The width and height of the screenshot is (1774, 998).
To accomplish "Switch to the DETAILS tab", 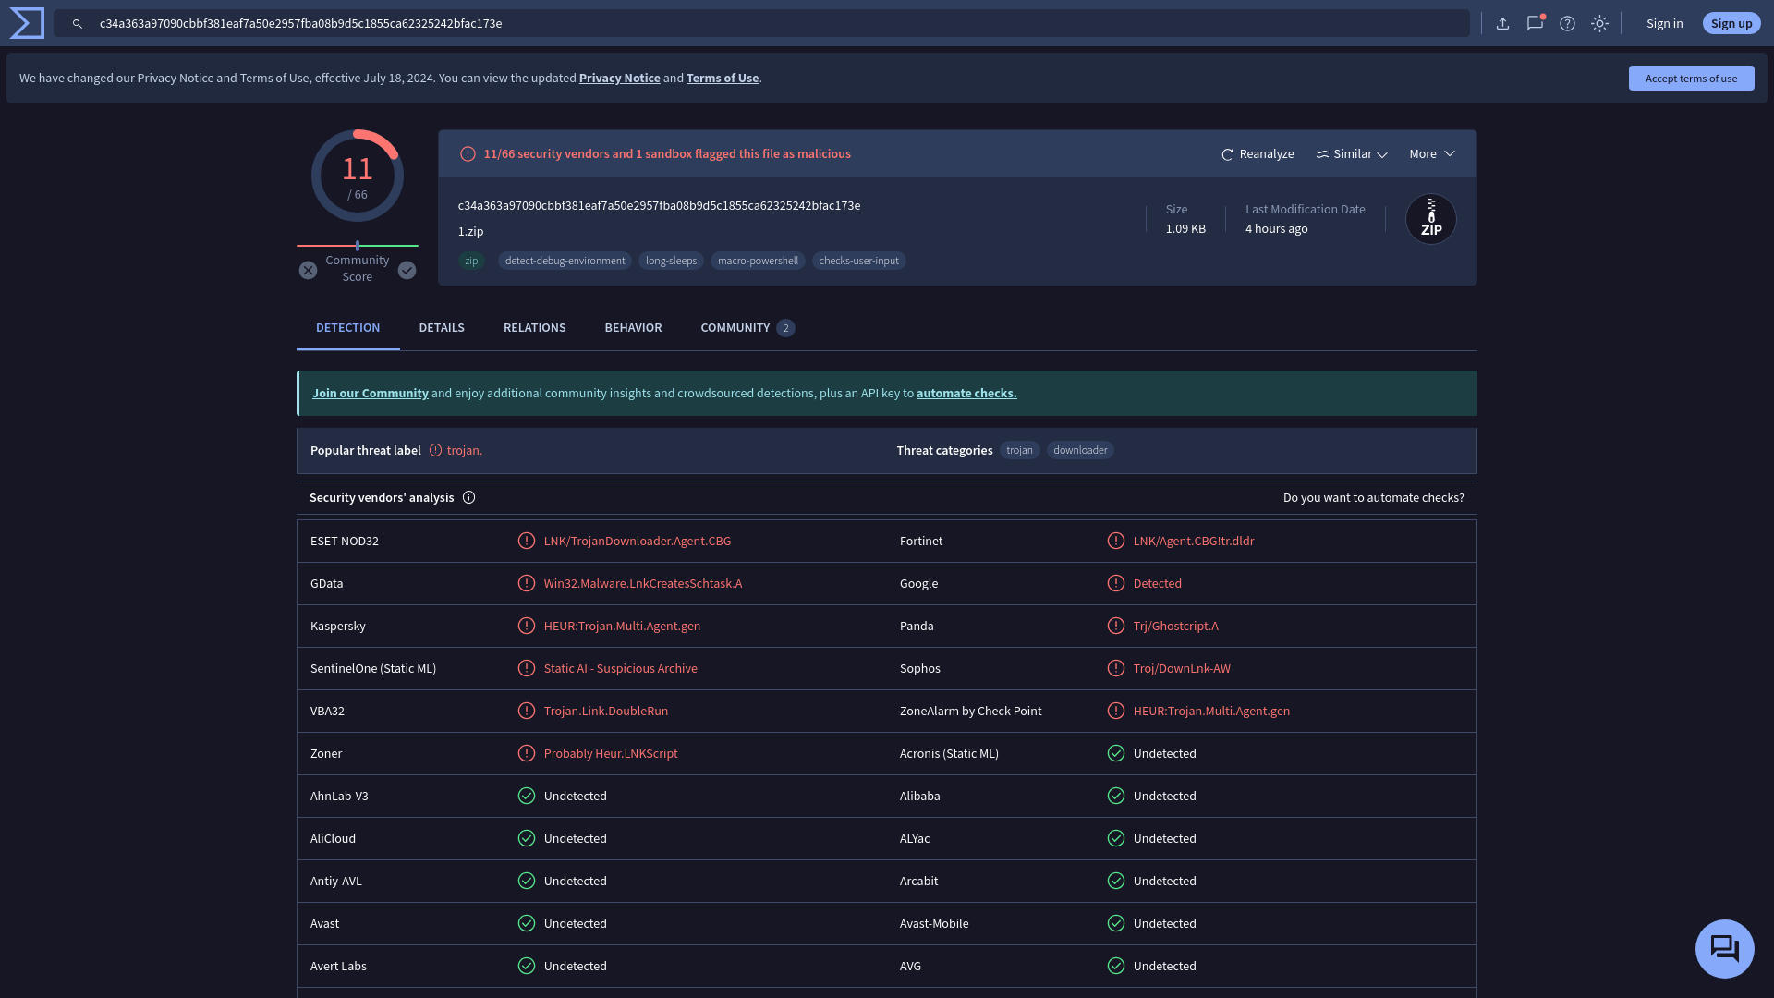I will pyautogui.click(x=442, y=328).
